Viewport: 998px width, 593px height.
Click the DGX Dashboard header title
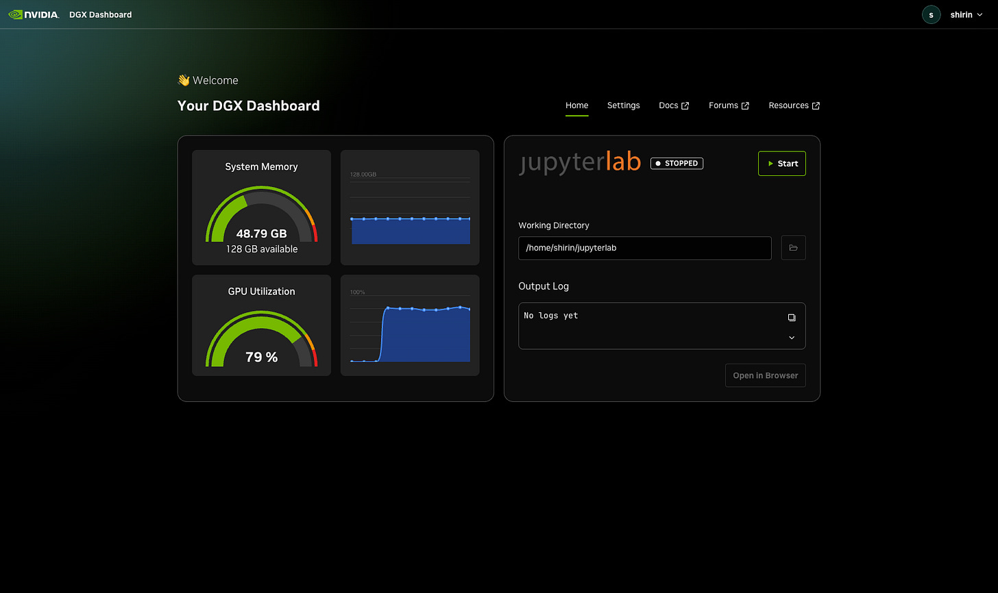101,14
